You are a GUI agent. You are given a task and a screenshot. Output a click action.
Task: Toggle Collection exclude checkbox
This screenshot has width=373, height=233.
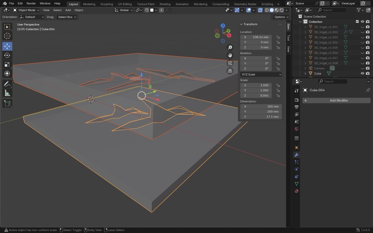click(x=357, y=22)
